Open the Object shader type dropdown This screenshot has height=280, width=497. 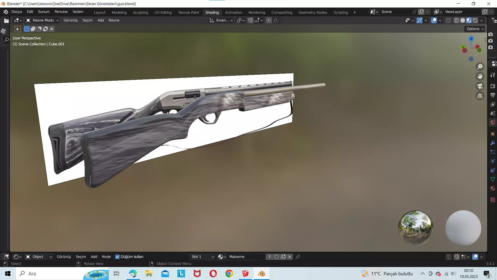click(39, 257)
